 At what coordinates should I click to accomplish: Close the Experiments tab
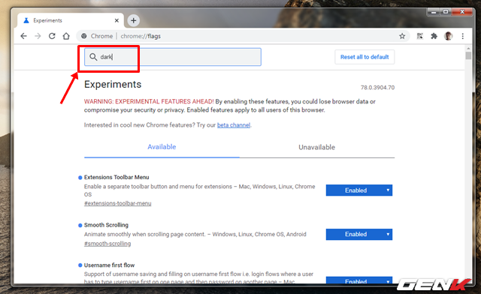coord(116,20)
